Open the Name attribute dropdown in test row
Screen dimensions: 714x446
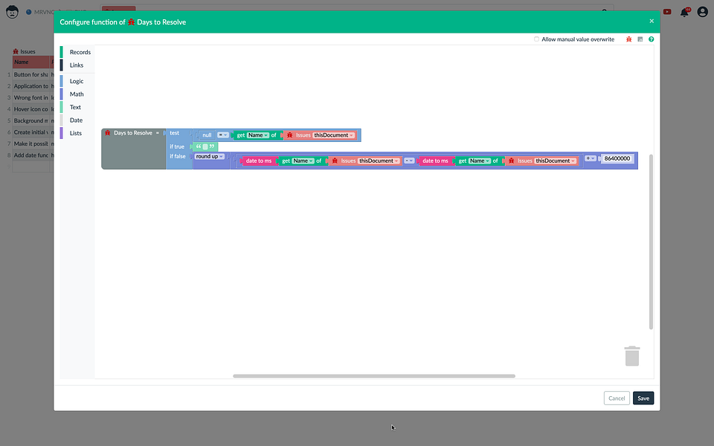click(x=258, y=135)
